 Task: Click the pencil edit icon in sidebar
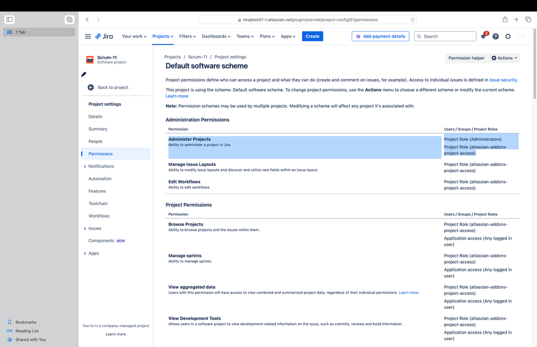coord(83,74)
